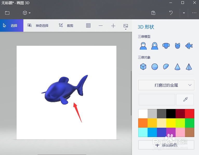Screen dimensions: 199x155
Task: Minimize the 画图 3D window
Action: click(171, 3)
